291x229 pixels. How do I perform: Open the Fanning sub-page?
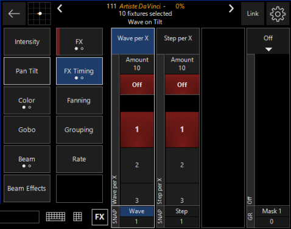click(x=79, y=100)
